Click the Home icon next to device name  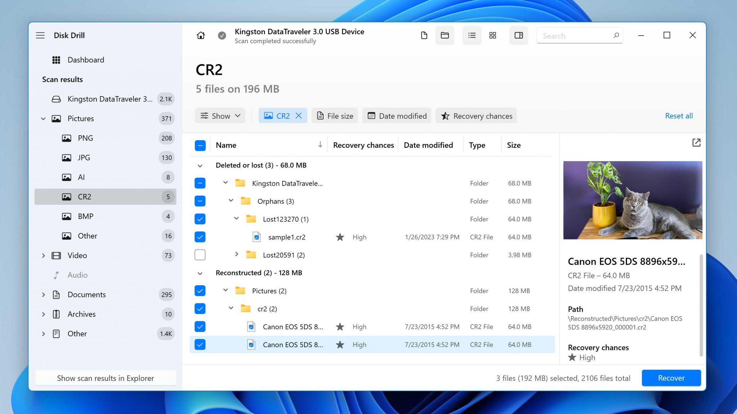point(200,35)
